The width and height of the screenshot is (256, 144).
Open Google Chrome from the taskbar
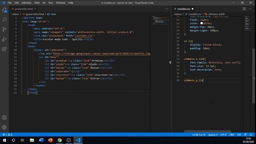tap(60, 140)
